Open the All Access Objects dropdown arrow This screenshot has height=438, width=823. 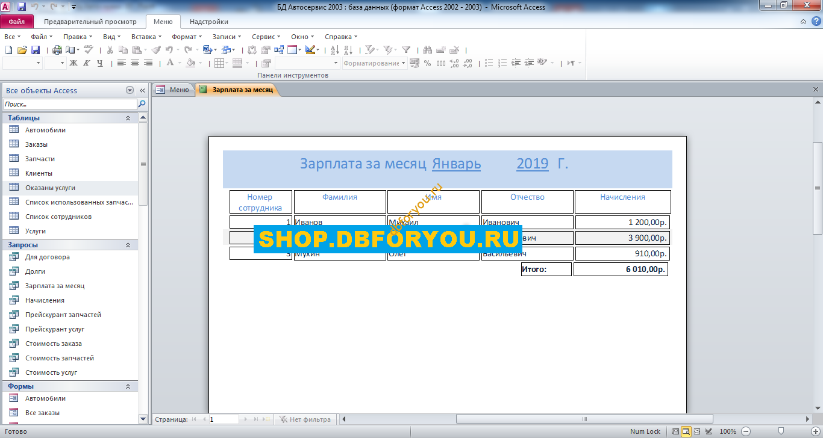coord(130,90)
